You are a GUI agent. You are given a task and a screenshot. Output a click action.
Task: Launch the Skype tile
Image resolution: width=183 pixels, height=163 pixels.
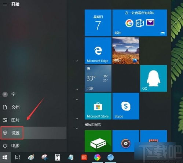tap(126, 106)
